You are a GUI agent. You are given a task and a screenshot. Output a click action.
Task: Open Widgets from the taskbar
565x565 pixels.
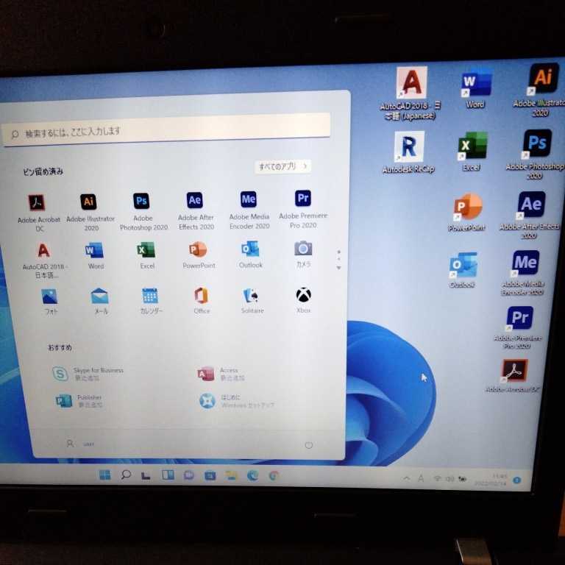tap(168, 475)
